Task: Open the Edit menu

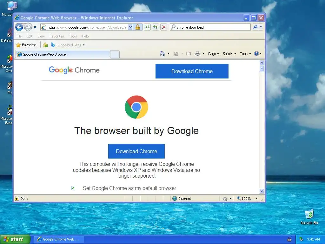Action: pyautogui.click(x=30, y=36)
